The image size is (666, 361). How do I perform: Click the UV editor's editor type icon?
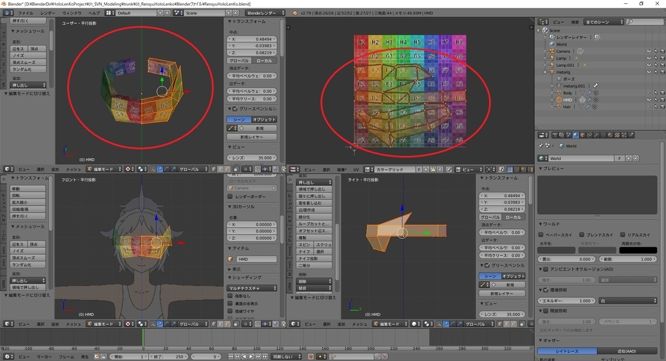coord(295,169)
